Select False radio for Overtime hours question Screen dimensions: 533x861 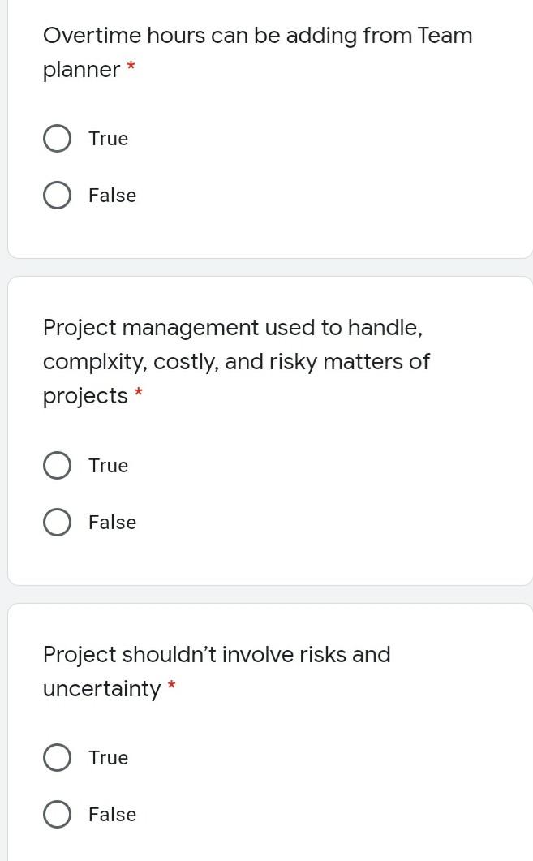point(57,196)
